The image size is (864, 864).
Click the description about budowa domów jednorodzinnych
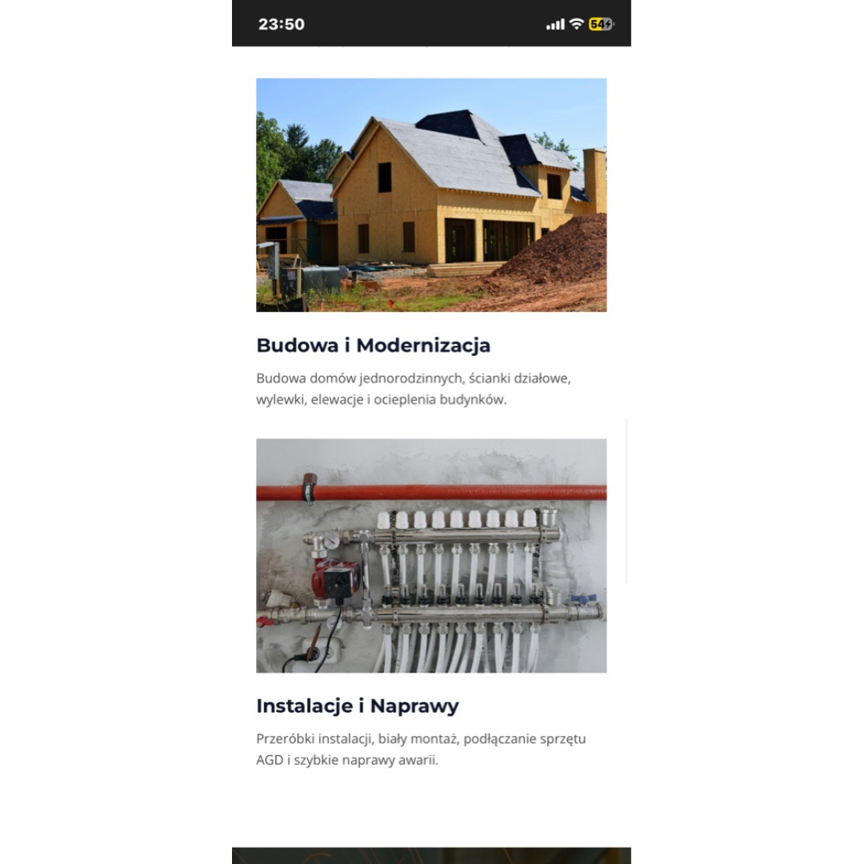[414, 389]
